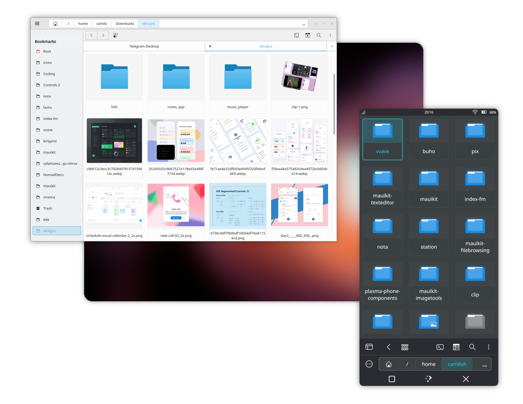Click the home icon in the desktop breadcrumb

[55, 23]
